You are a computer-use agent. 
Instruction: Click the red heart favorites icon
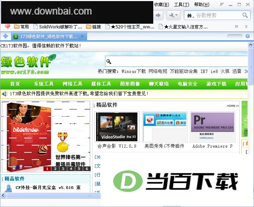pyautogui.click(x=8, y=26)
